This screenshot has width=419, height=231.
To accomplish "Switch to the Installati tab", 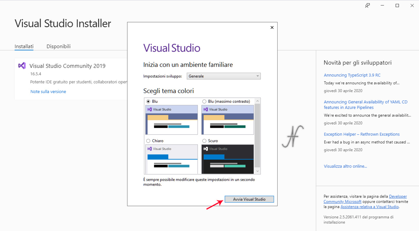I will click(x=24, y=46).
